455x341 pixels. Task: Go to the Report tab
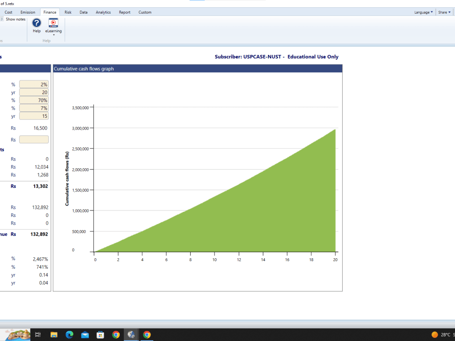pos(124,12)
